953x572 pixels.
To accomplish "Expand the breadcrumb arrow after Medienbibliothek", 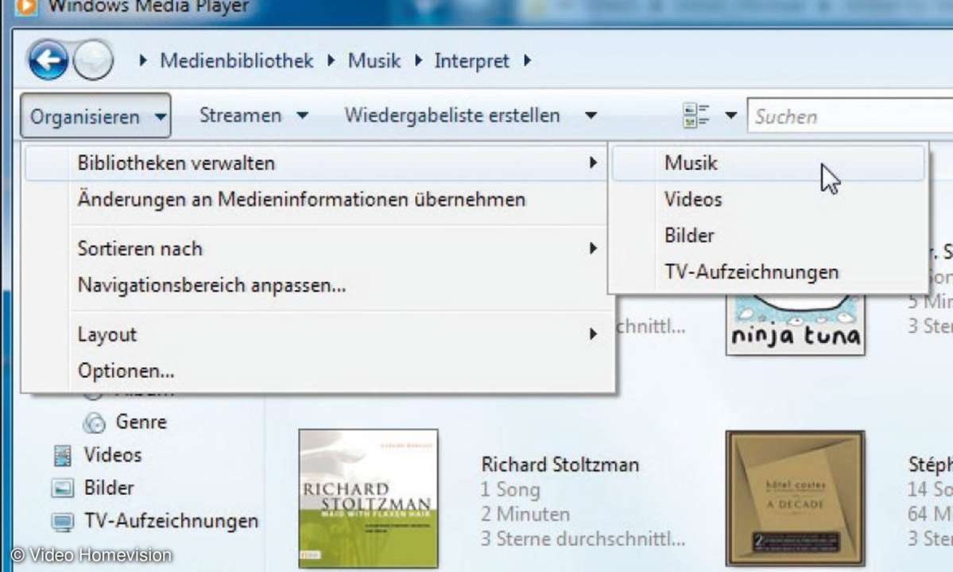I will pos(331,60).
